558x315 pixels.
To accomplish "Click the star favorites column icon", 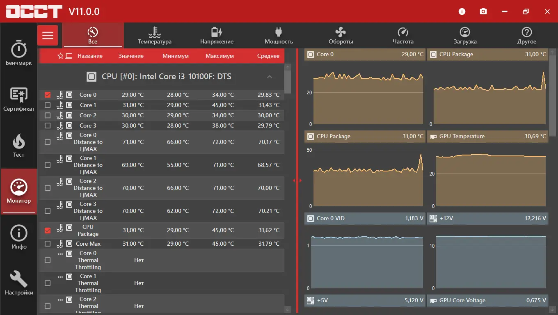I will [60, 56].
